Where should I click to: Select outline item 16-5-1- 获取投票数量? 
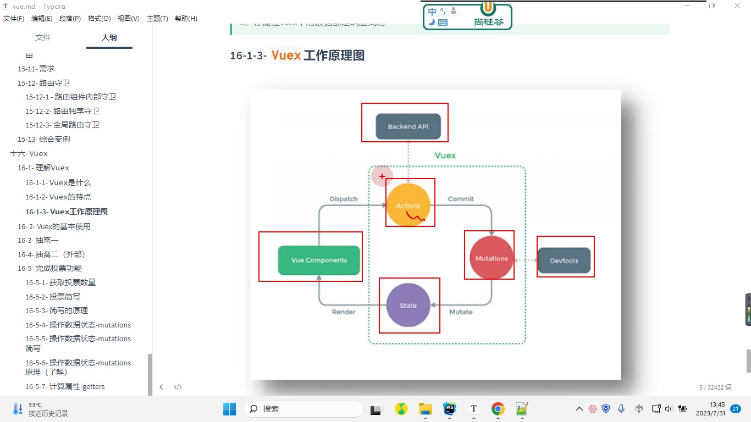pyautogui.click(x=60, y=282)
